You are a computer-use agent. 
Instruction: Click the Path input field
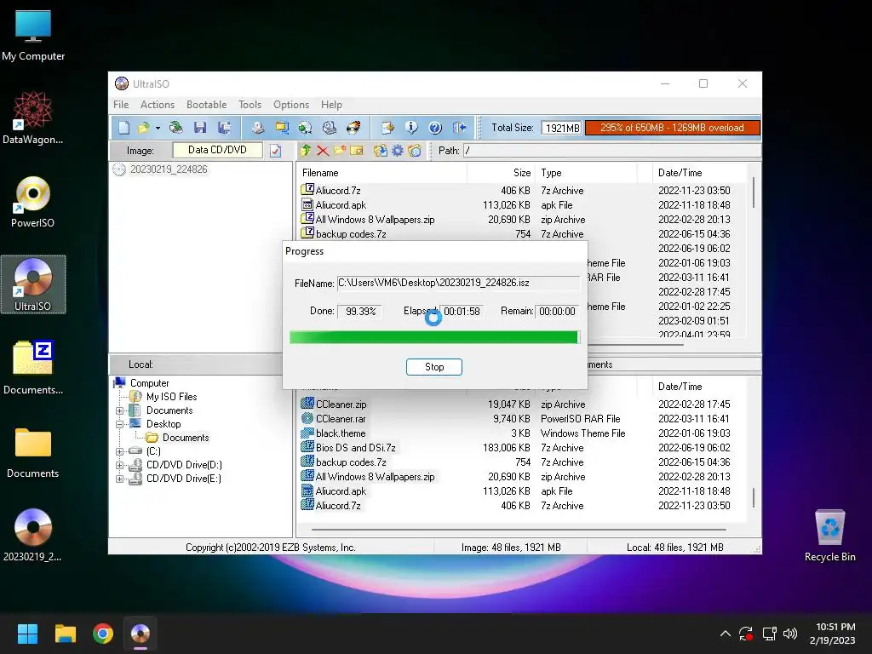point(611,151)
